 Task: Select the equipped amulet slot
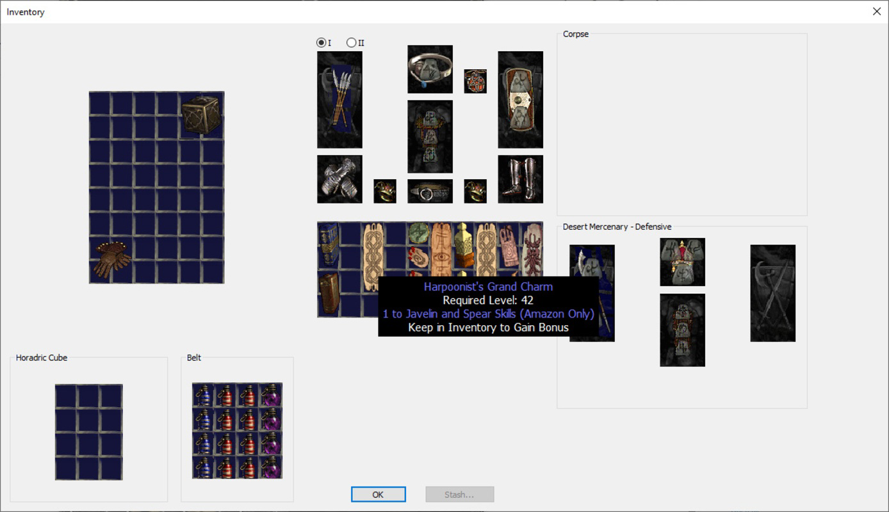coord(475,81)
